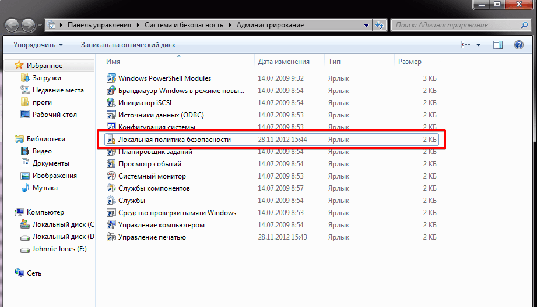Select 'Средство проверки памяти Windows' name text
Screen dimensions: 537x307
[x=177, y=213]
